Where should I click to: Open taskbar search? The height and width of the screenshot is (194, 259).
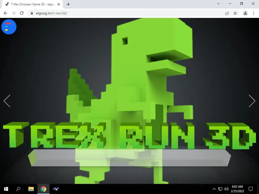coord(18,189)
